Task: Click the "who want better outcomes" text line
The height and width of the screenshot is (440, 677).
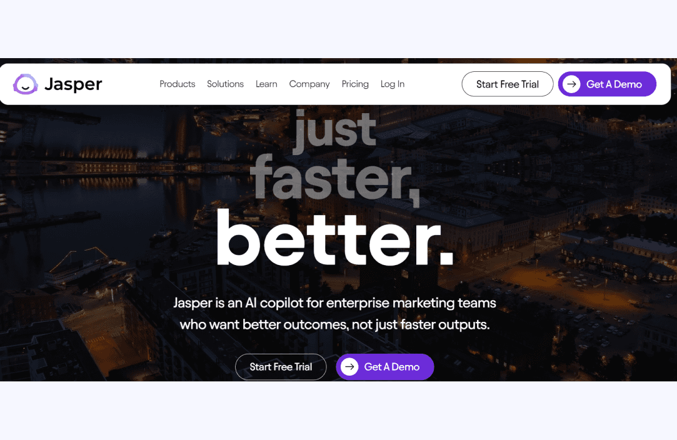Action: click(334, 325)
